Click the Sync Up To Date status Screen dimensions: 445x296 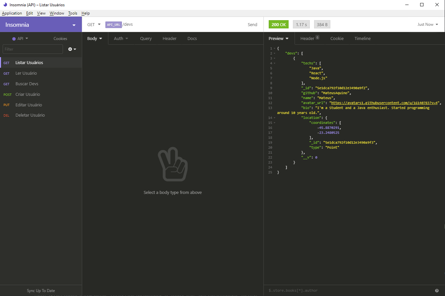(x=41, y=291)
